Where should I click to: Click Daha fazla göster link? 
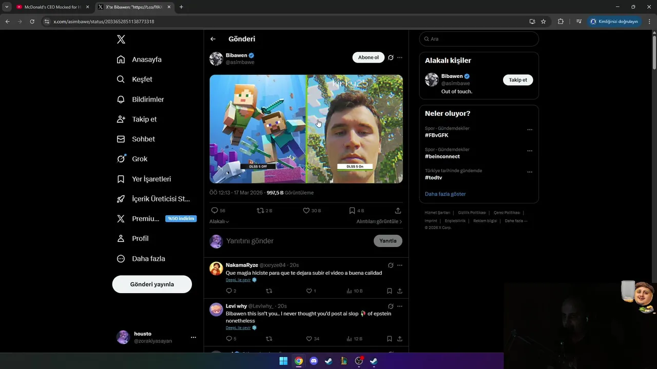click(x=446, y=194)
